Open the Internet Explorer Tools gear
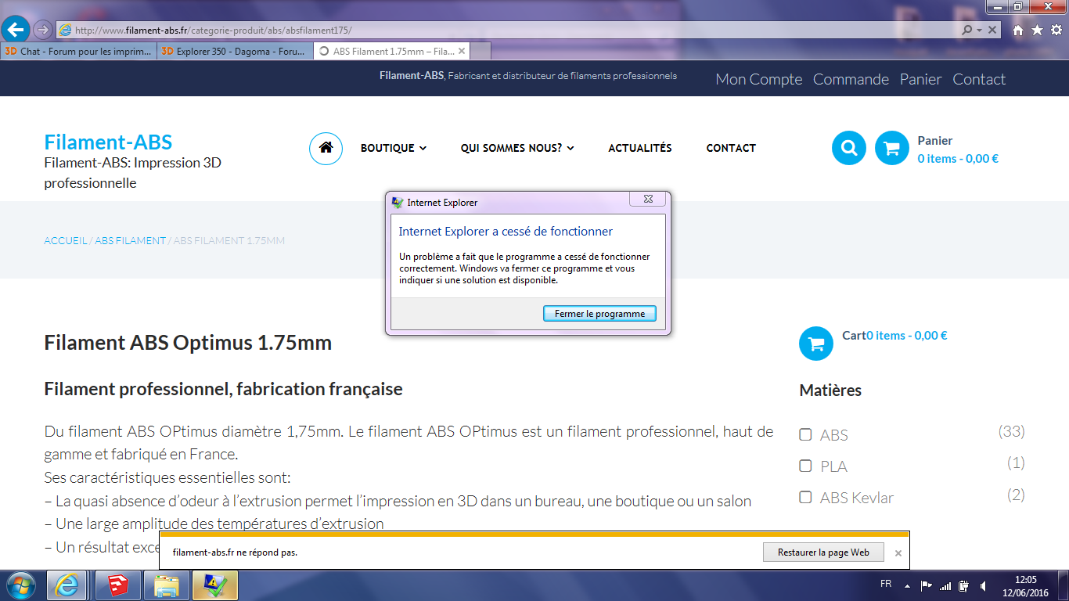The image size is (1069, 601). click(x=1056, y=31)
